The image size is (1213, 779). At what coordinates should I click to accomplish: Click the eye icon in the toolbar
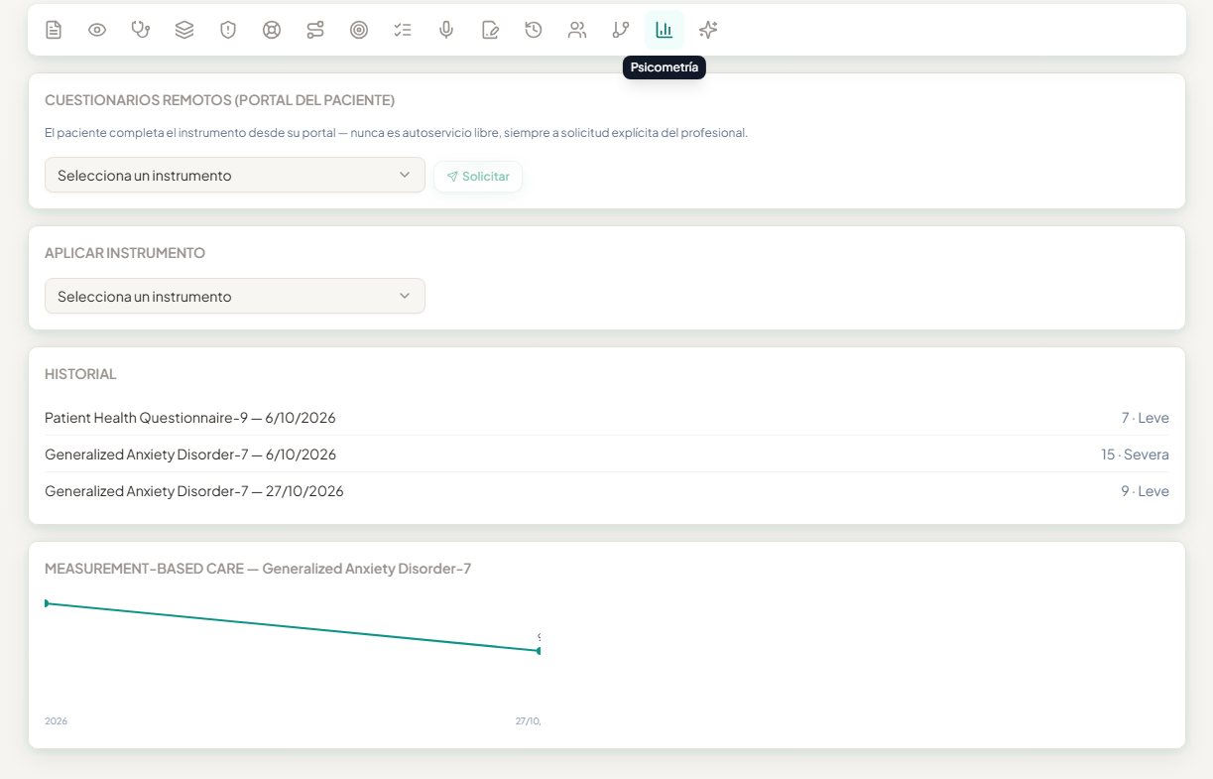pos(97,30)
